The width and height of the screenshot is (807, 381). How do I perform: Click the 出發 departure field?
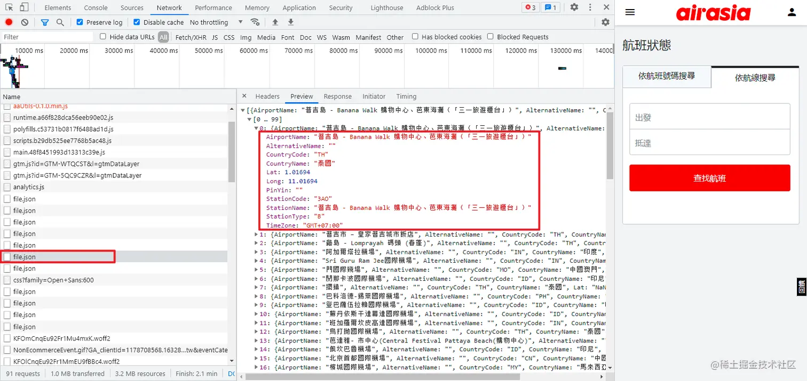coord(709,117)
